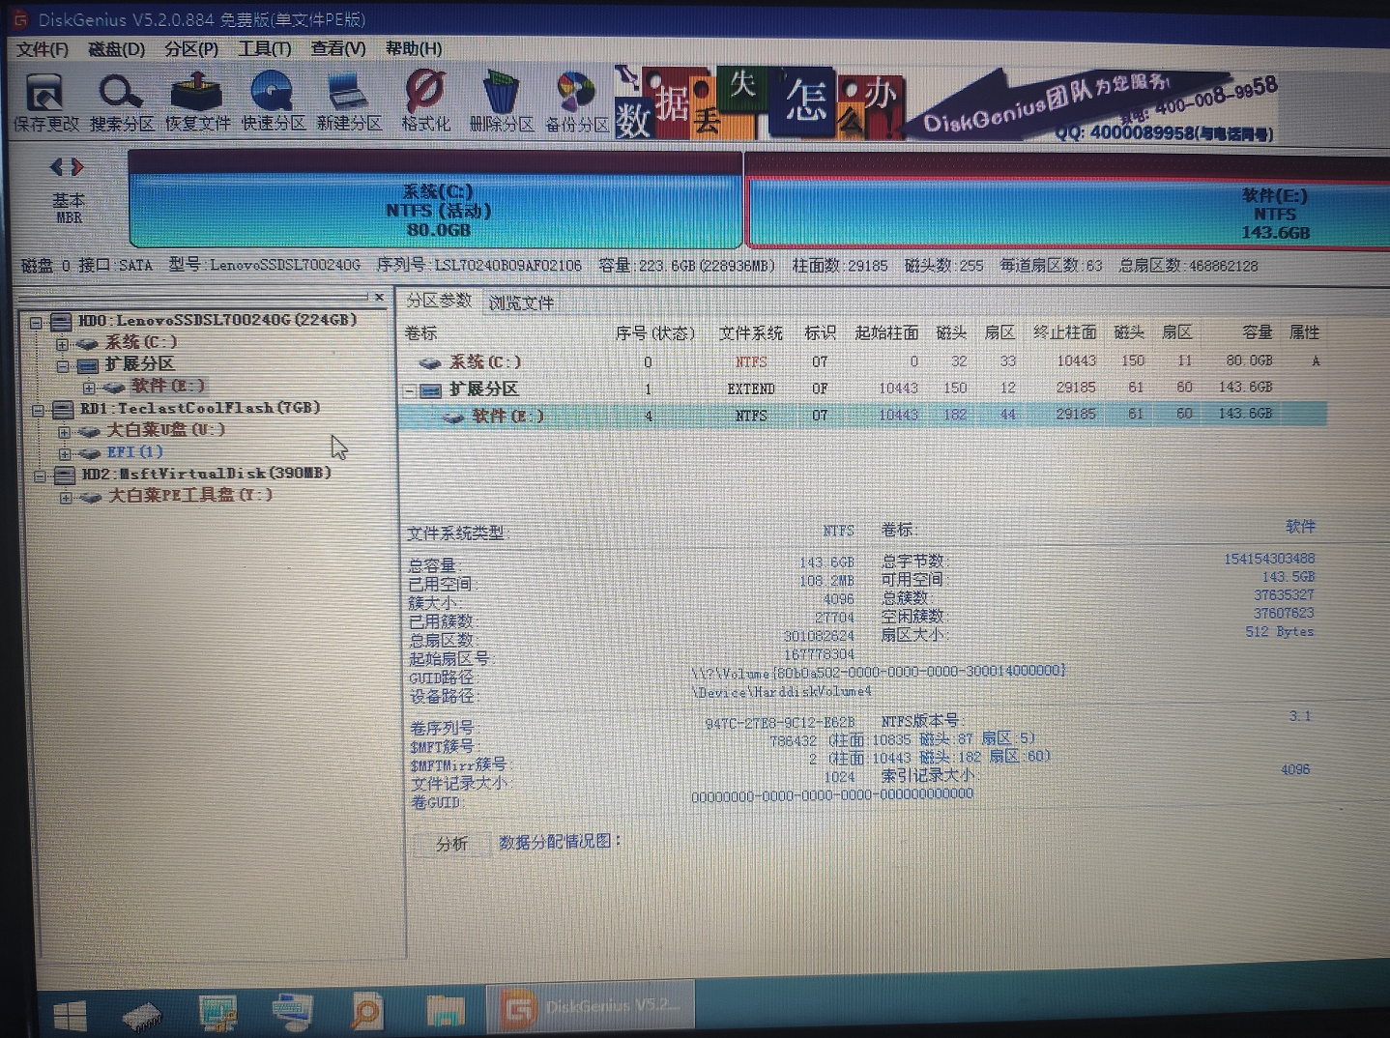The height and width of the screenshot is (1038, 1390).
Task: Select 系统(C:) in the disk tree
Action: (x=140, y=342)
